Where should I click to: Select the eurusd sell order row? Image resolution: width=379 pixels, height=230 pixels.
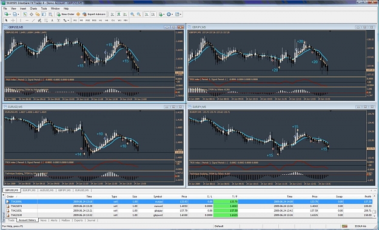(189, 206)
